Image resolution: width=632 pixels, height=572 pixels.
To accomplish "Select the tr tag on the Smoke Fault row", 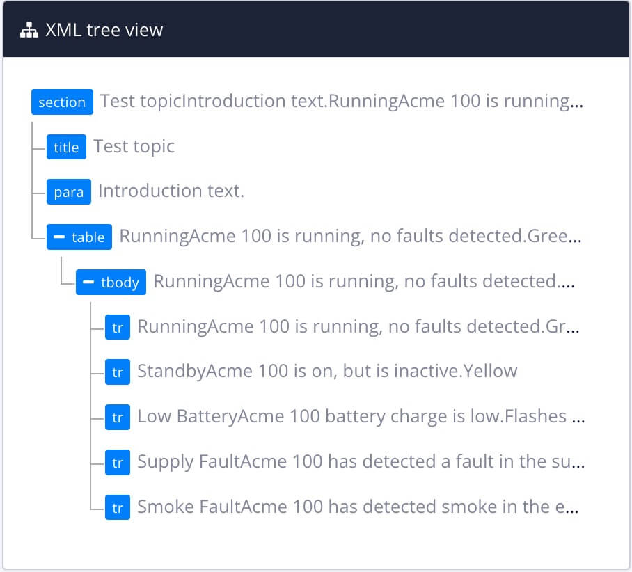I will point(118,507).
